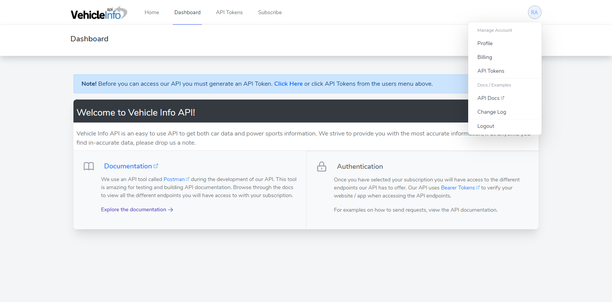Click the bold Note! text in banner
Viewport: 612px width, 302px height.
tap(89, 84)
